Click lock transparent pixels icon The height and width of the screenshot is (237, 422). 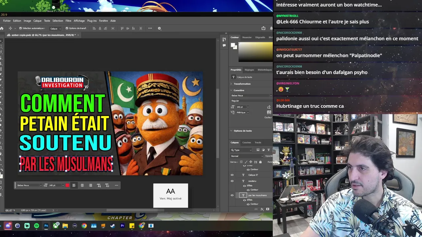[241, 162]
